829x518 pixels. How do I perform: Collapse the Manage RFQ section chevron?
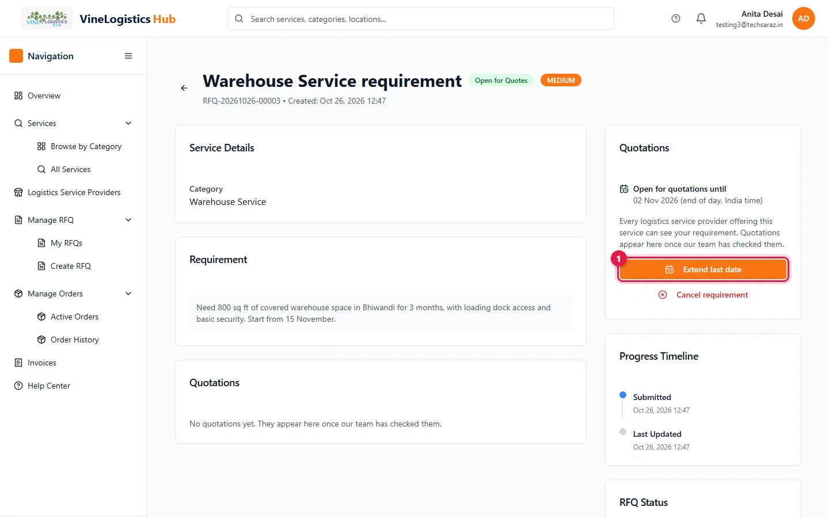tap(128, 220)
